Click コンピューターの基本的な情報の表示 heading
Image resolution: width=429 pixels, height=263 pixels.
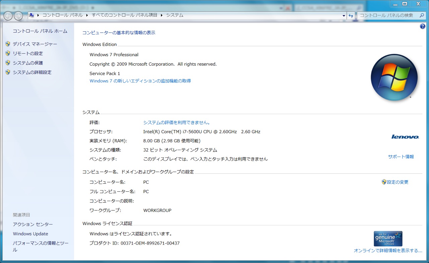119,33
